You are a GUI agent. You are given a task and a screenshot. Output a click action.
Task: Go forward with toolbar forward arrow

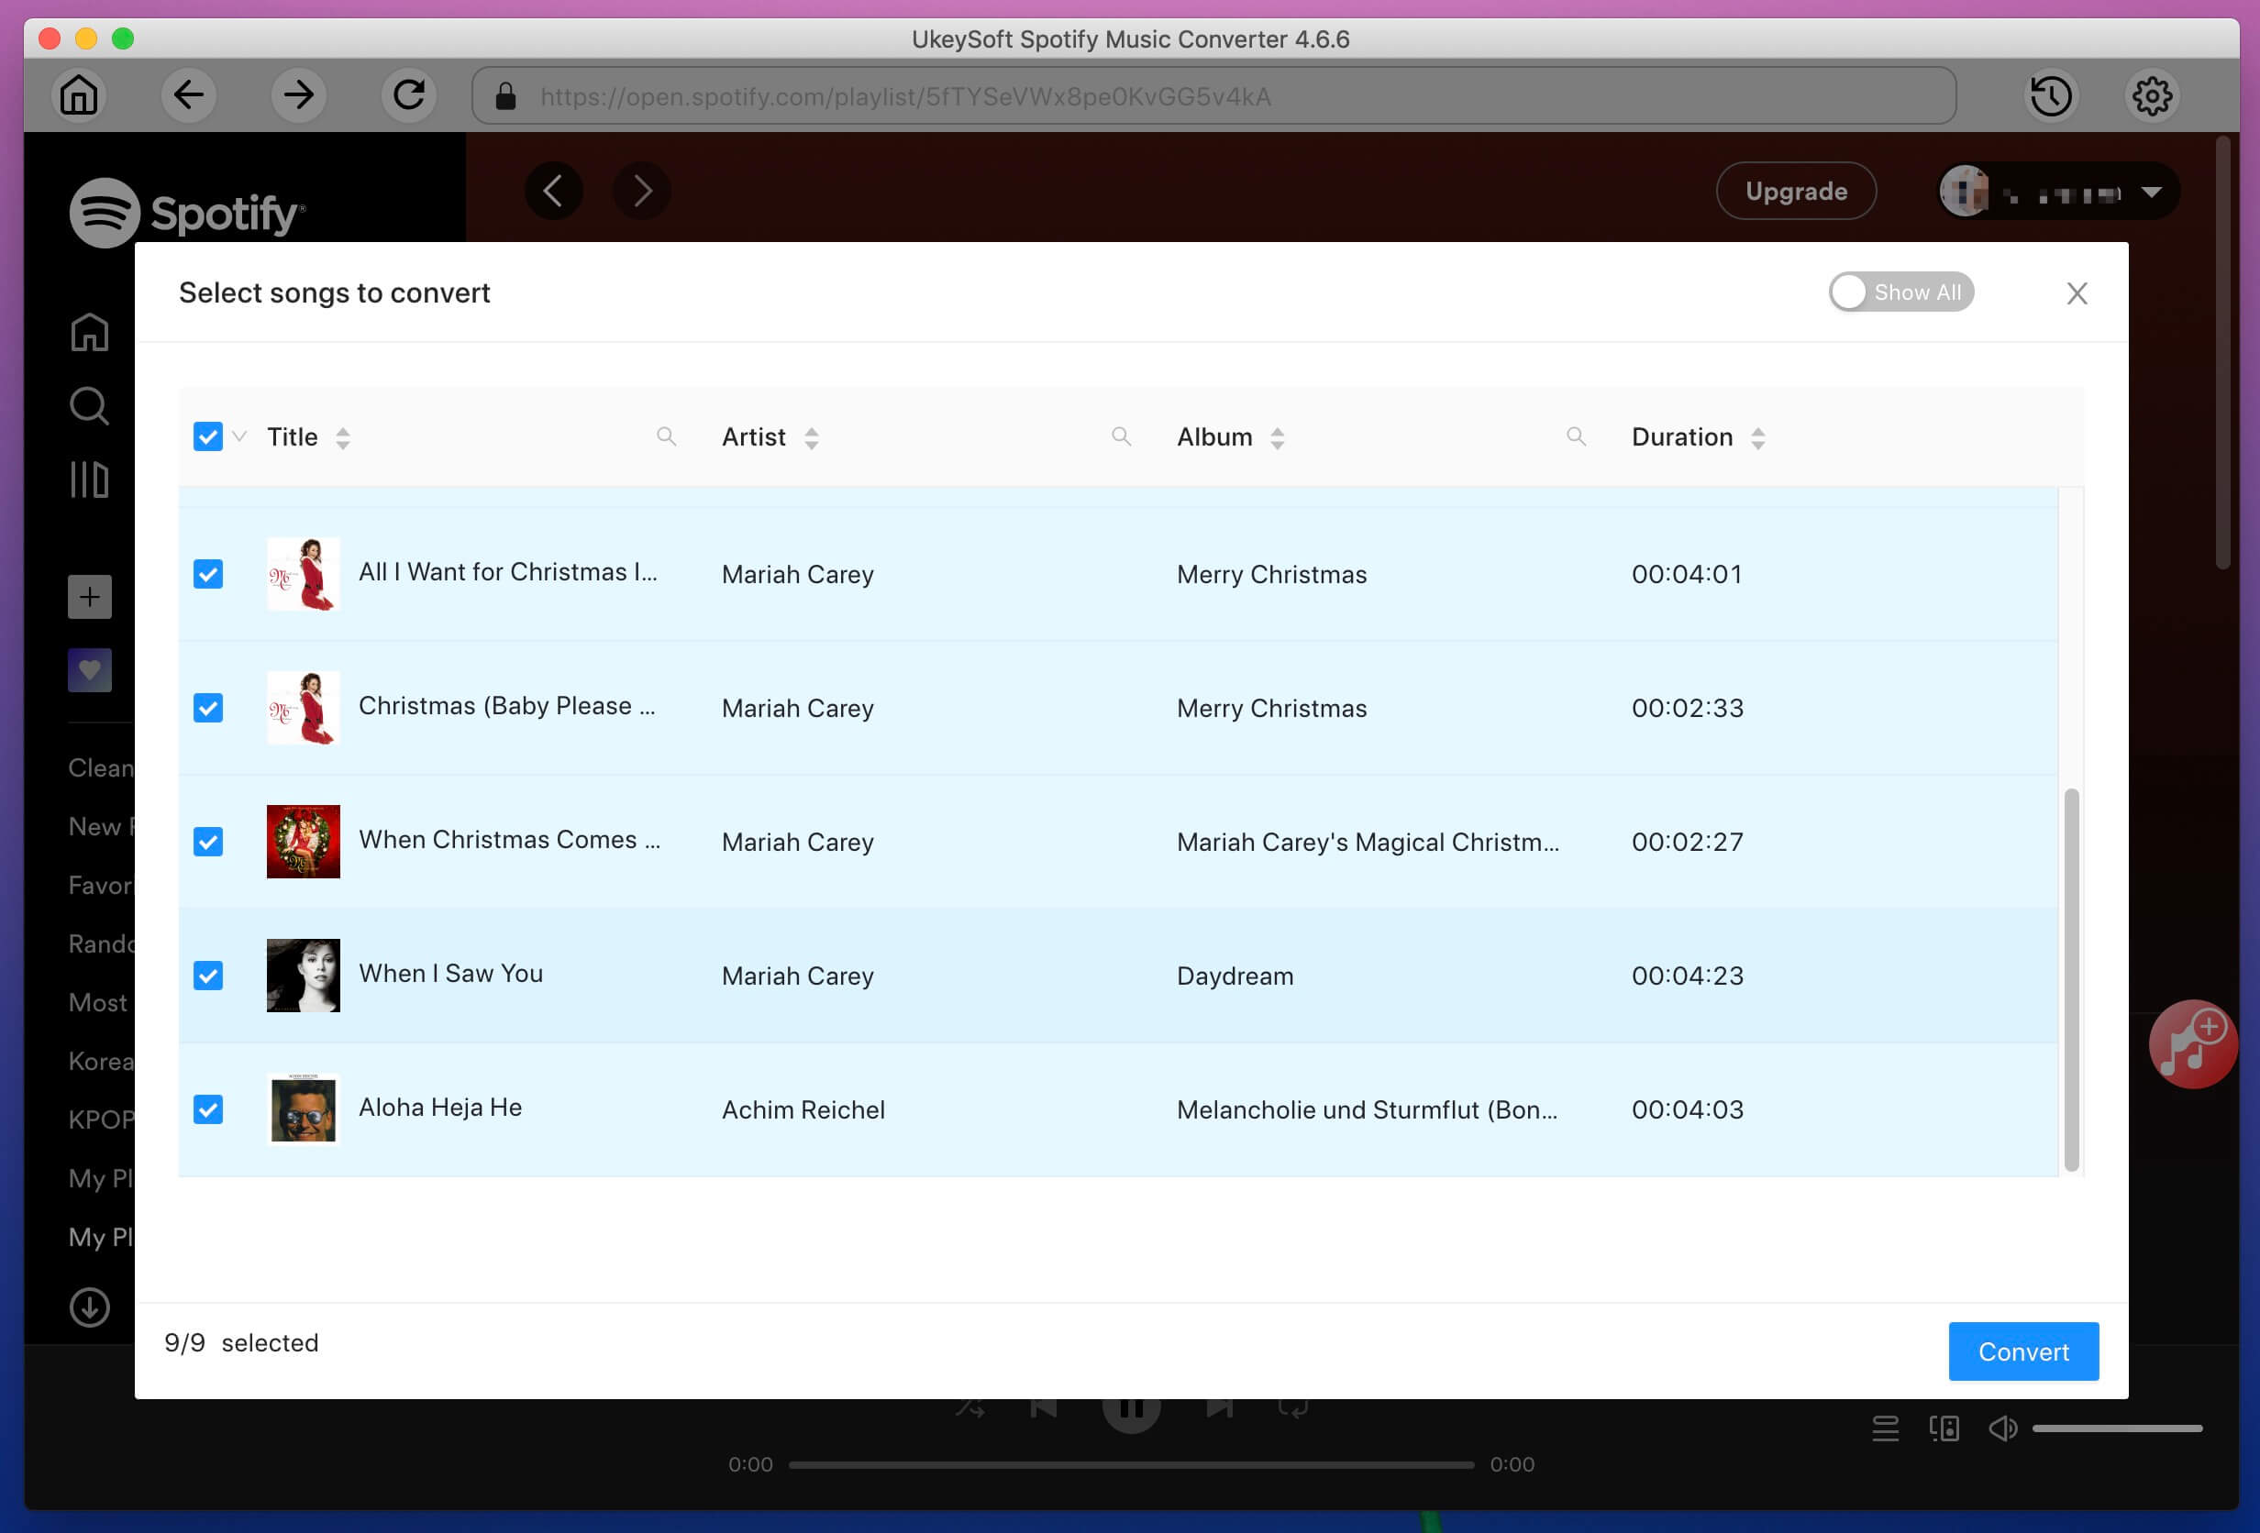click(x=298, y=95)
